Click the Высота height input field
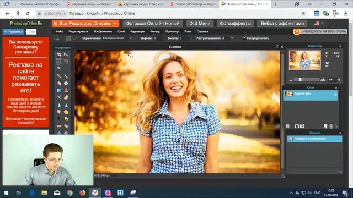The width and height of the screenshot is (353, 198). (x=185, y=38)
